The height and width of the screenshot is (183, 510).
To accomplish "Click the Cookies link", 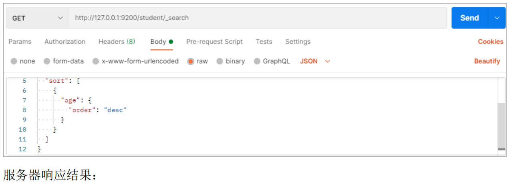I will (x=490, y=42).
